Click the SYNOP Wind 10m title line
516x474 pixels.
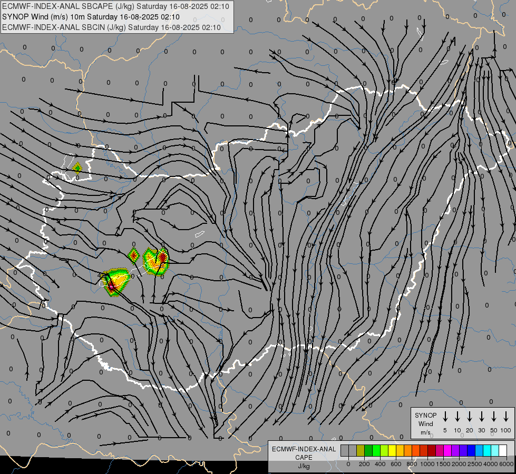point(91,17)
